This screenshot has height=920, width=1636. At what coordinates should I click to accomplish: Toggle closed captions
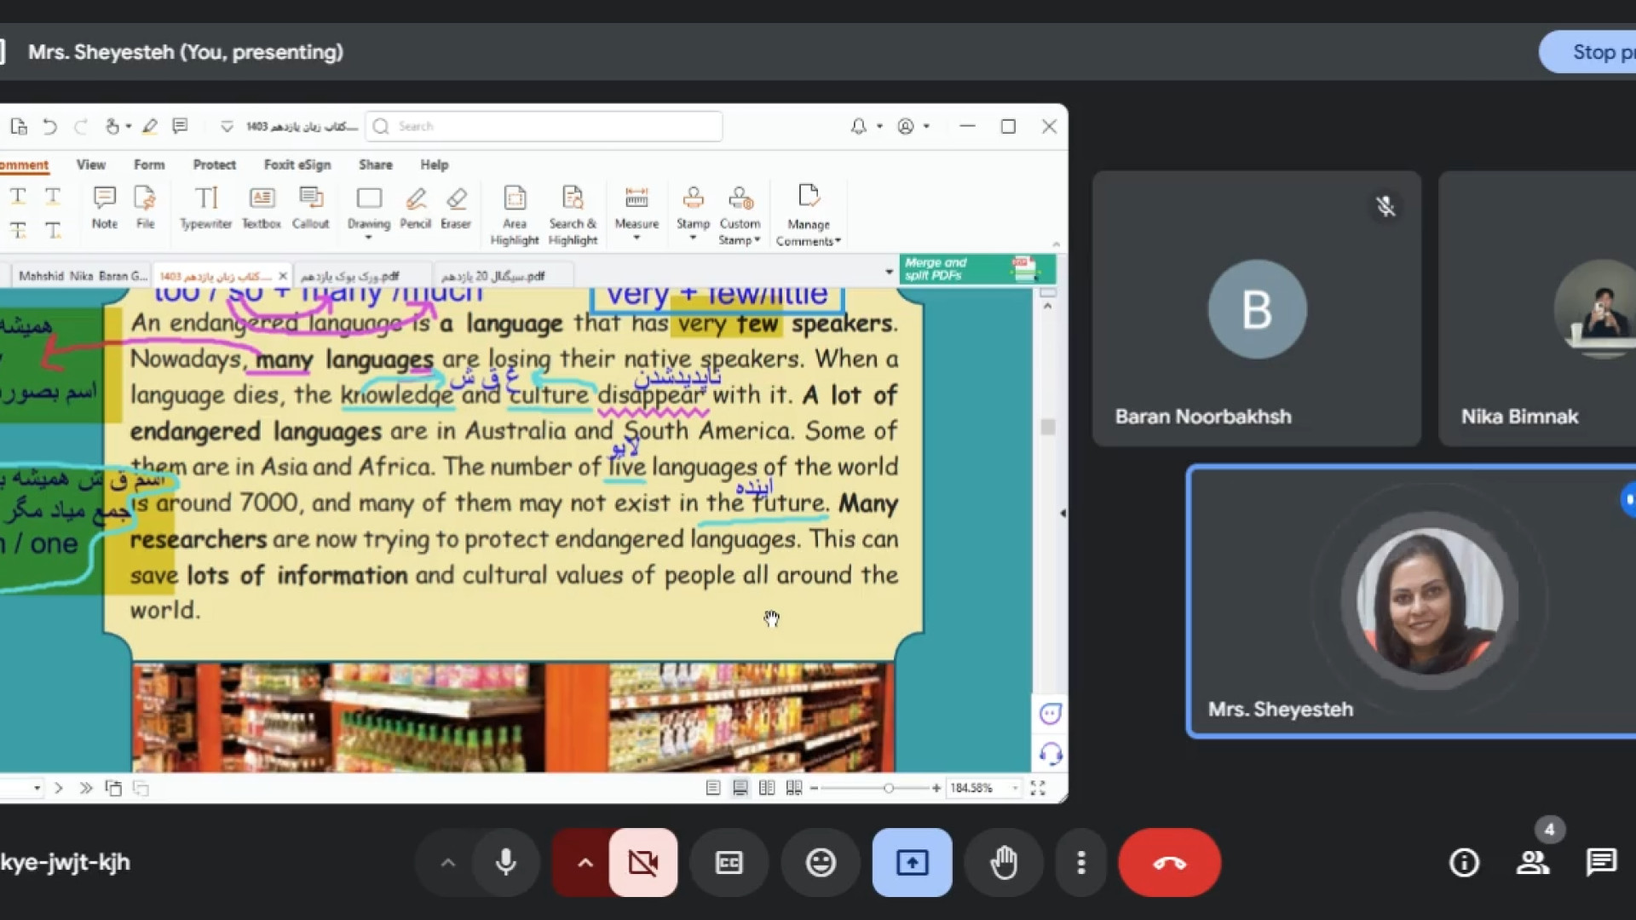(729, 863)
